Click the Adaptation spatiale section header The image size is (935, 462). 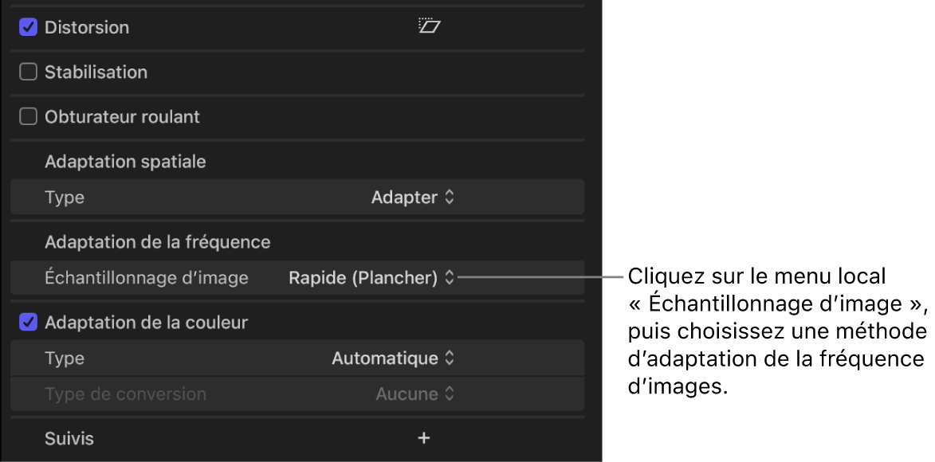tap(125, 161)
